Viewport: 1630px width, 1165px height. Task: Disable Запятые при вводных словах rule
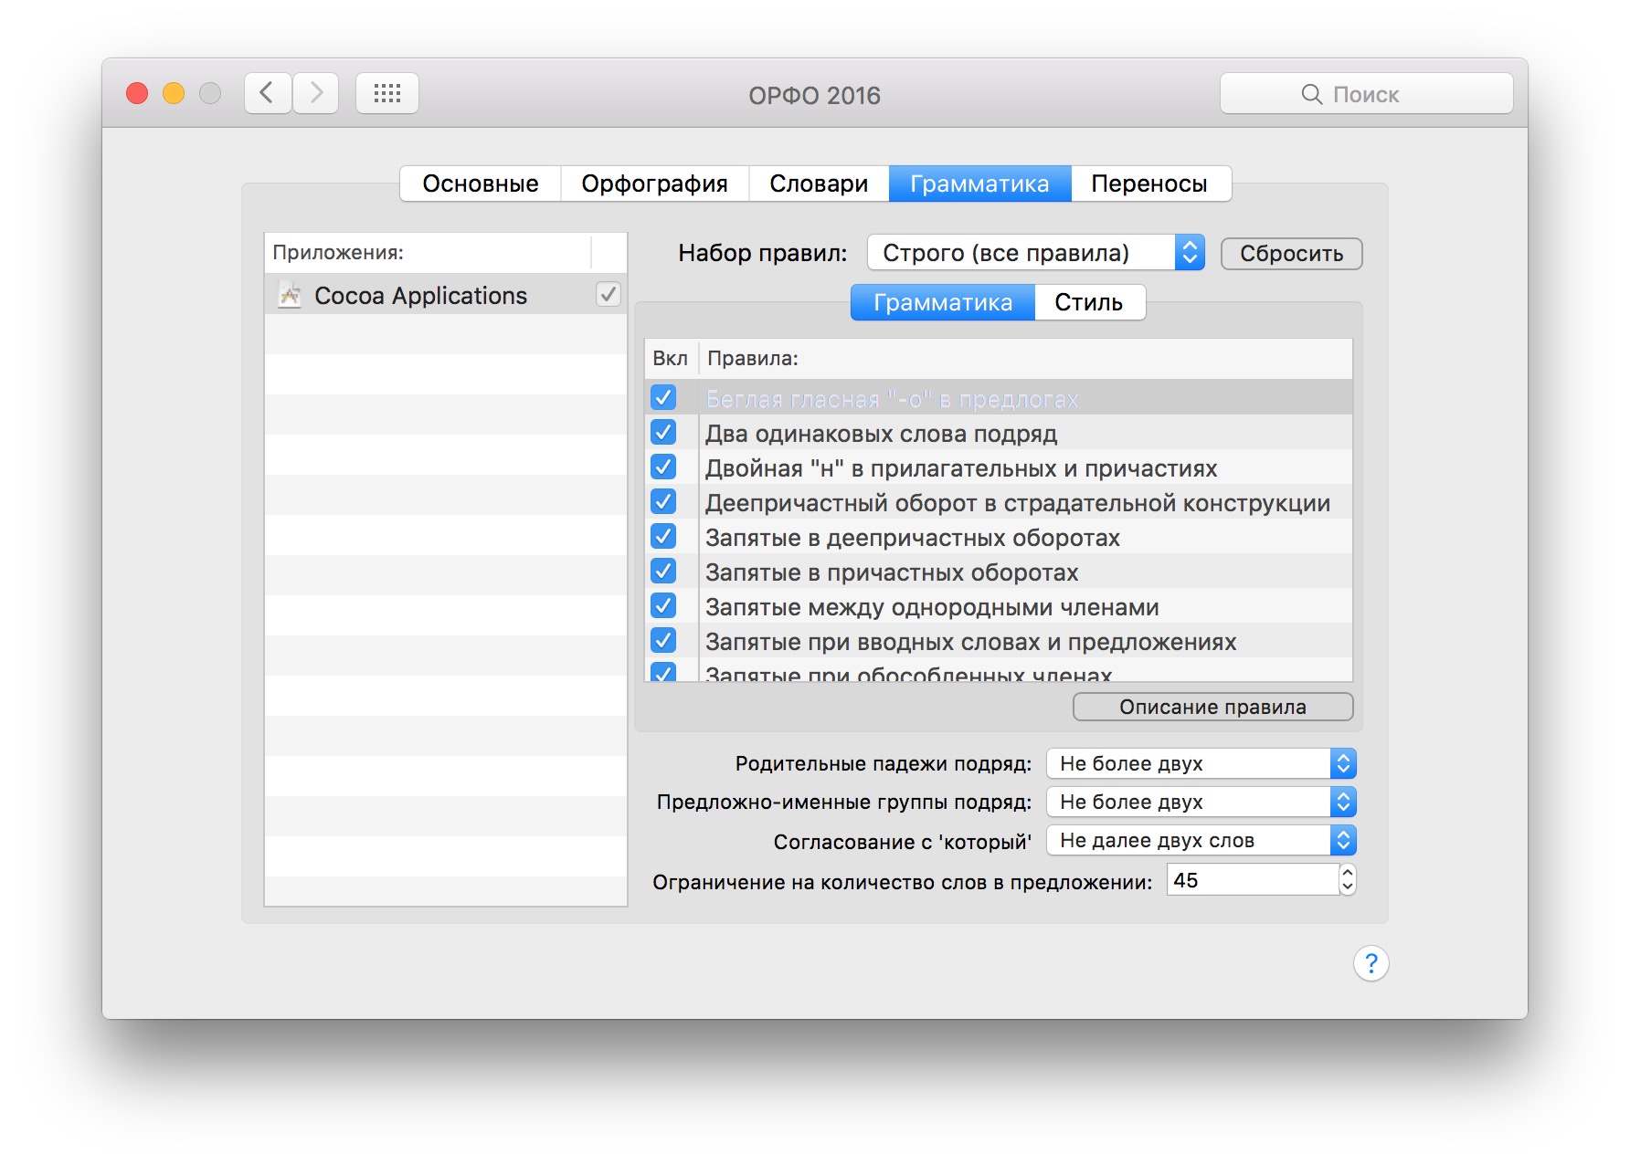663,640
